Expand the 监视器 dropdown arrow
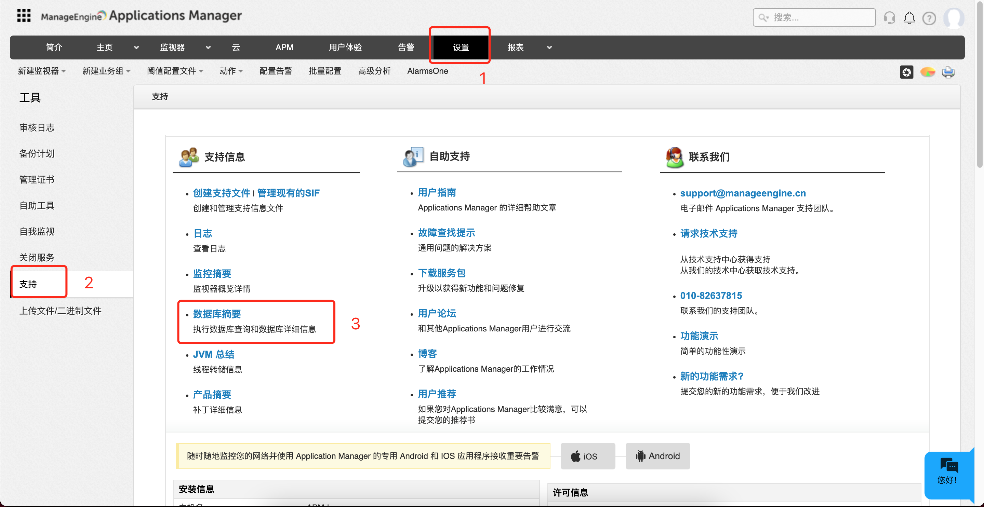Viewport: 984px width, 507px height. [x=208, y=47]
